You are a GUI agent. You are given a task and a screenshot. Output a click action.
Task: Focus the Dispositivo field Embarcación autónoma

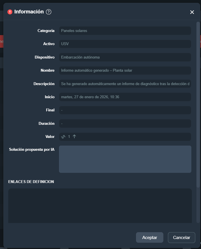(125, 57)
